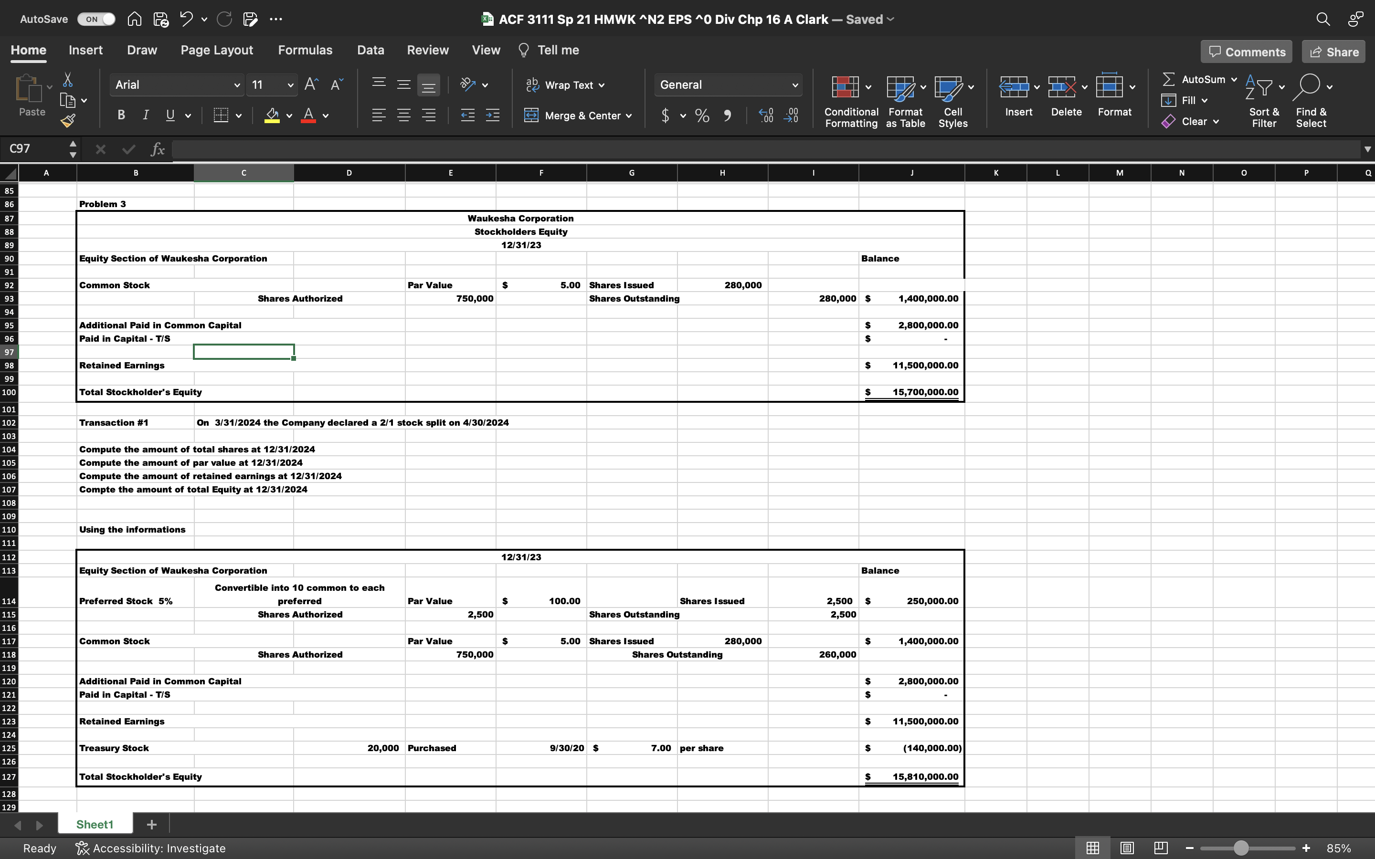Image resolution: width=1375 pixels, height=859 pixels.
Task: Switch to Page Layout view in status bar
Action: 1127,848
